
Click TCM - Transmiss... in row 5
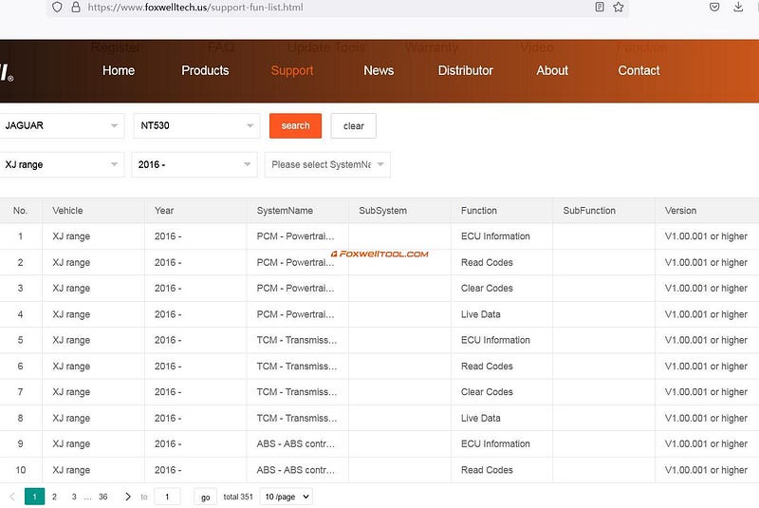(x=297, y=340)
